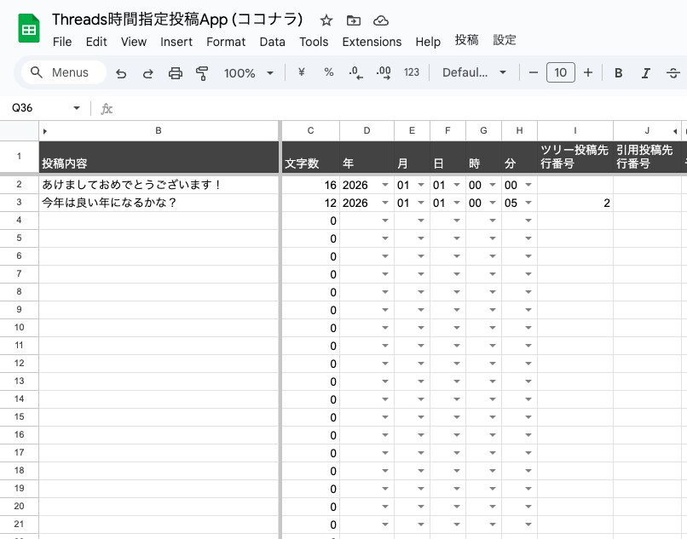Toggle bold formatting
Image resolution: width=687 pixels, height=539 pixels.
[618, 73]
